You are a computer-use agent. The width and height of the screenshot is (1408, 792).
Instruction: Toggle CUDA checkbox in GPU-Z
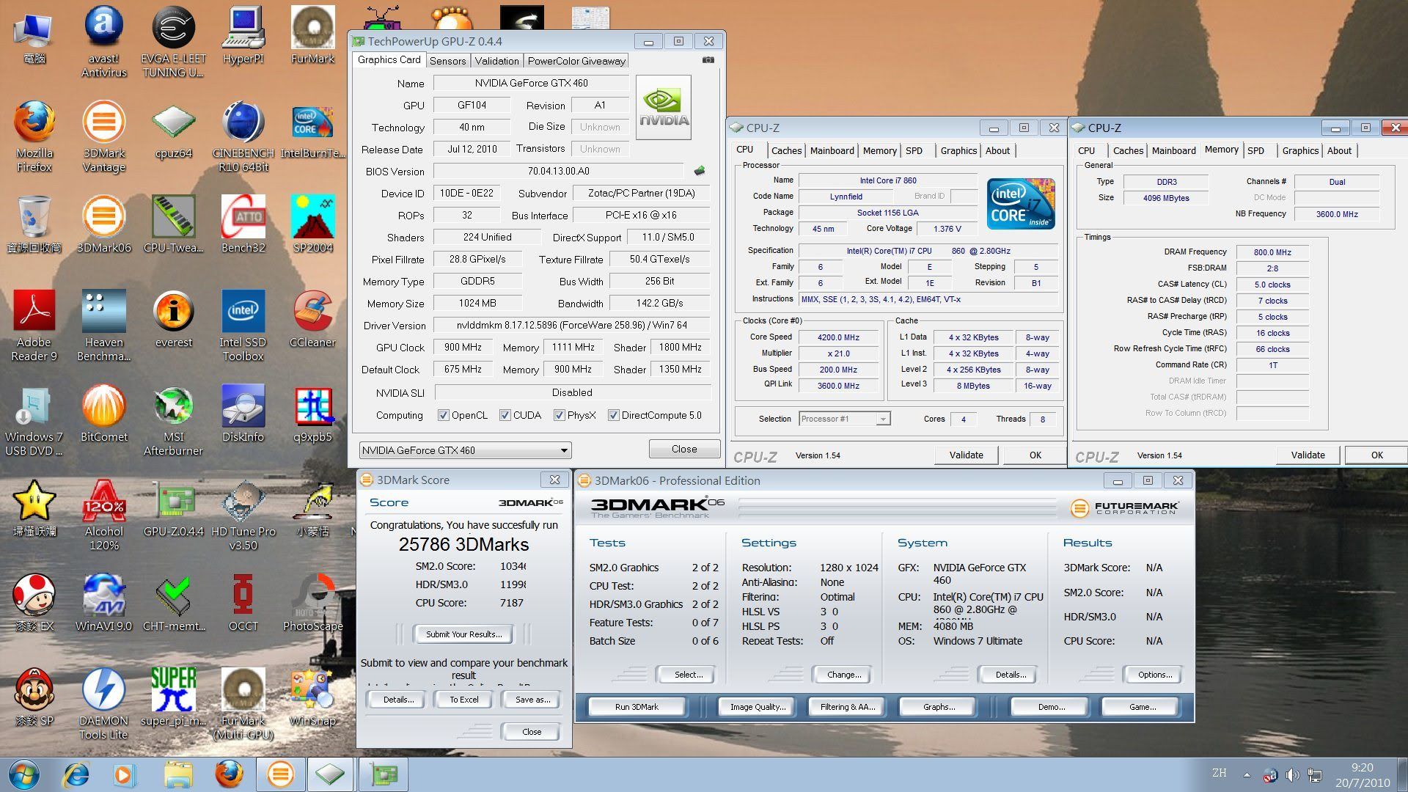point(505,415)
